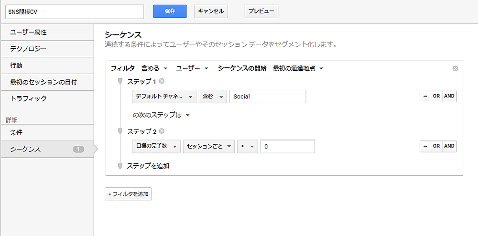This screenshot has height=236, width=478.
Task: Click the 保存 save button
Action: tap(170, 11)
